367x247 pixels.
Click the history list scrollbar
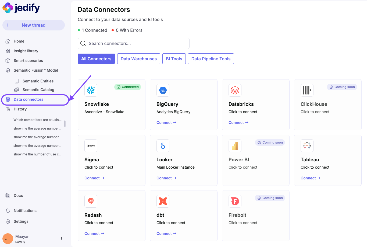tap(65, 124)
